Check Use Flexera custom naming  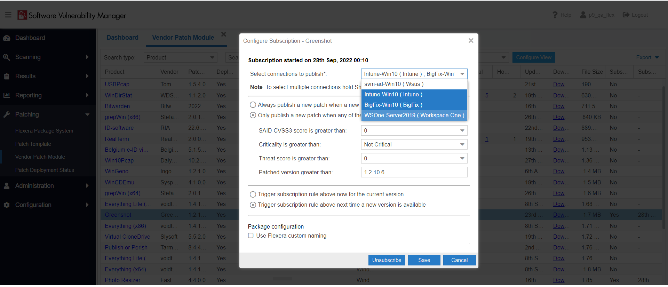pos(250,236)
